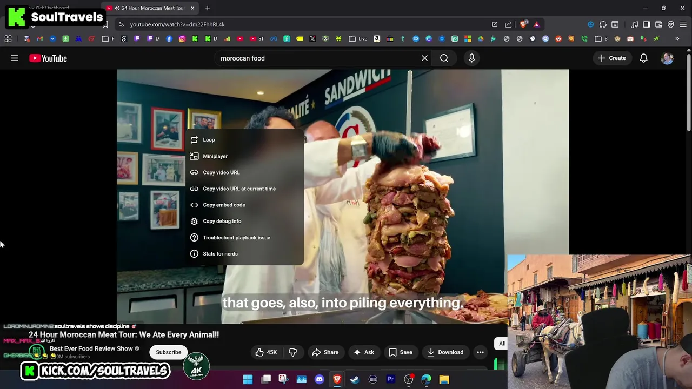The height and width of the screenshot is (389, 692).
Task: View site settings icon in address bar
Action: 121,24
